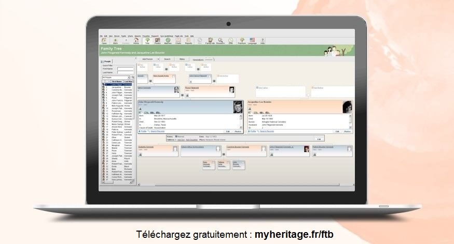Viewport: 454px width, 244px height.
Task: Open the Reports menu
Action: 137,36
